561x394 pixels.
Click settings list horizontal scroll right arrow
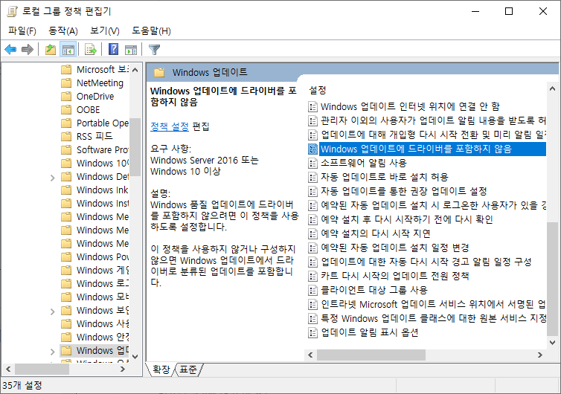click(540, 355)
